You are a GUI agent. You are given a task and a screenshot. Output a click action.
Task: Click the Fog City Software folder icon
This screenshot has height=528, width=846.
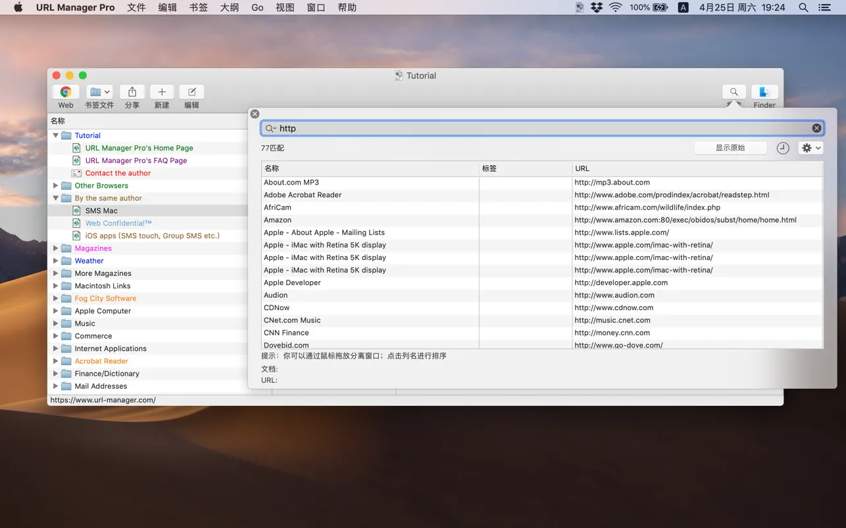66,298
